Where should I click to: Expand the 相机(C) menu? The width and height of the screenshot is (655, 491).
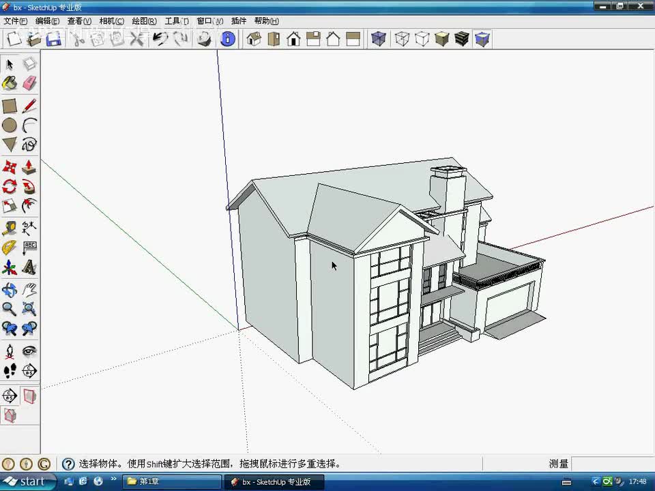pyautogui.click(x=111, y=21)
